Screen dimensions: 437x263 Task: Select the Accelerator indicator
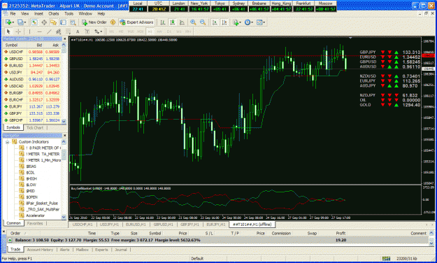36,215
